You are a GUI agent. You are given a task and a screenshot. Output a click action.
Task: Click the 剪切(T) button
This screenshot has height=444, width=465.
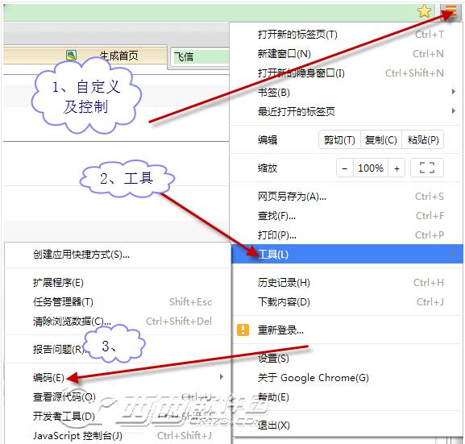click(x=339, y=139)
